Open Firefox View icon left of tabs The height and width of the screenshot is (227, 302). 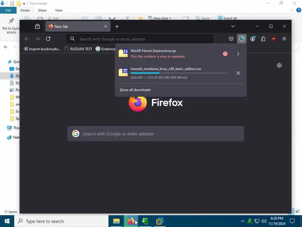pyautogui.click(x=37, y=26)
